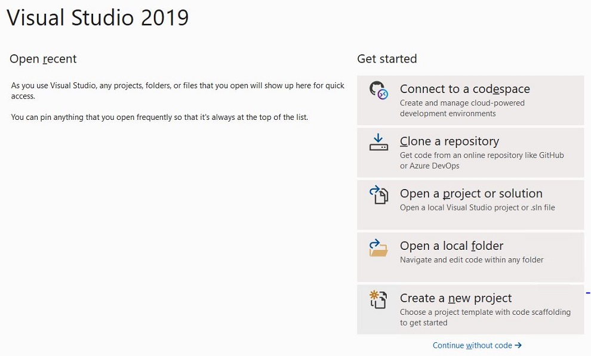Select Open a project or solution heading

[x=471, y=194]
